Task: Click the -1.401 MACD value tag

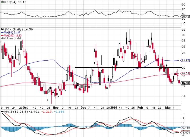Action: tap(185, 133)
